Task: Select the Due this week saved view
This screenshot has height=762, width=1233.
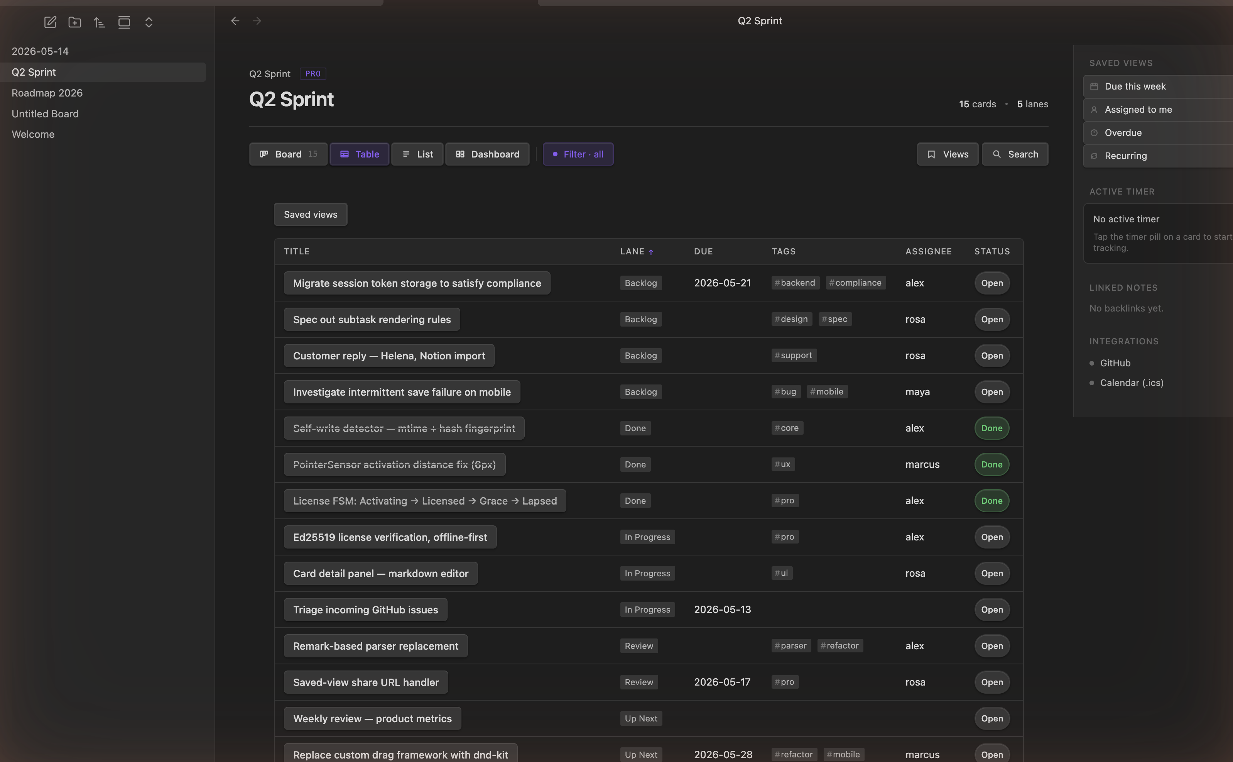Action: point(1157,87)
